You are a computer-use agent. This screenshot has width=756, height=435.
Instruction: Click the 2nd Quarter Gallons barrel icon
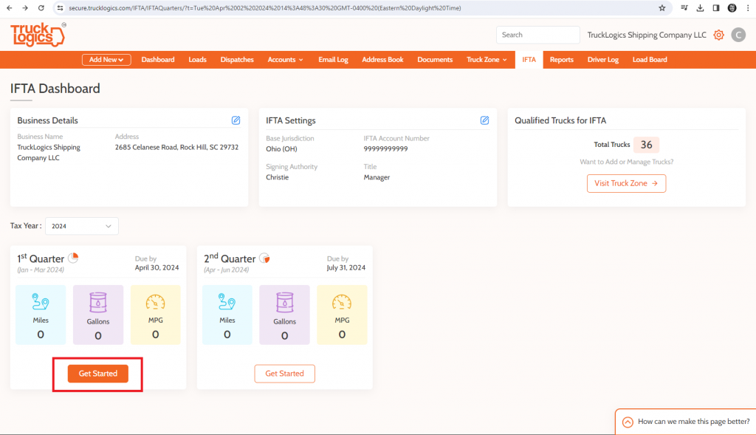pyautogui.click(x=284, y=302)
